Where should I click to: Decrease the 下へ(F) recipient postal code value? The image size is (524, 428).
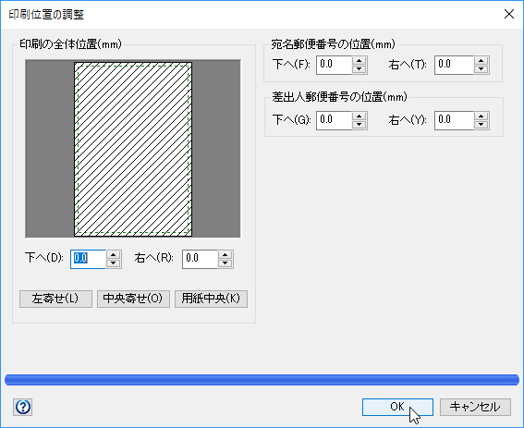359,69
